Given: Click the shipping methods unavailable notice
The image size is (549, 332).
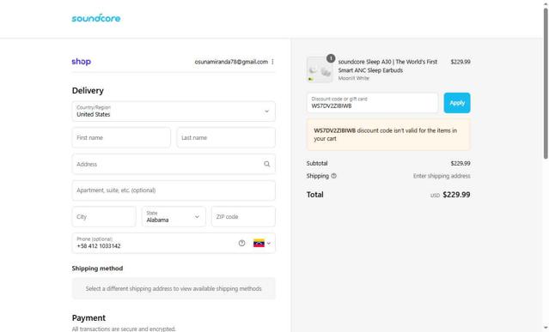Looking at the screenshot, I should [x=174, y=288].
